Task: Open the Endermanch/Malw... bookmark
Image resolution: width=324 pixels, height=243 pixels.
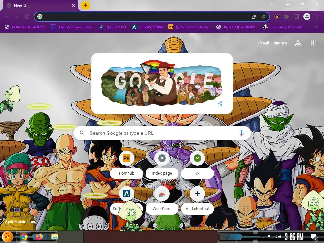Action: click(x=190, y=27)
